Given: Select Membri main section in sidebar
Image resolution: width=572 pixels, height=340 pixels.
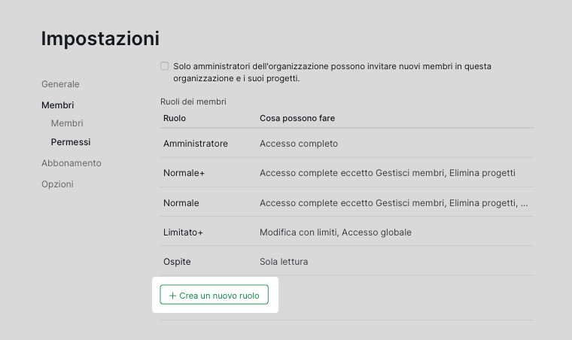Looking at the screenshot, I should (58, 105).
